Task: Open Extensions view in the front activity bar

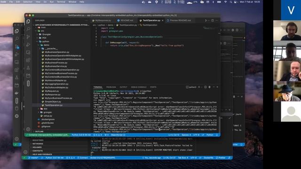Action: 28,60
